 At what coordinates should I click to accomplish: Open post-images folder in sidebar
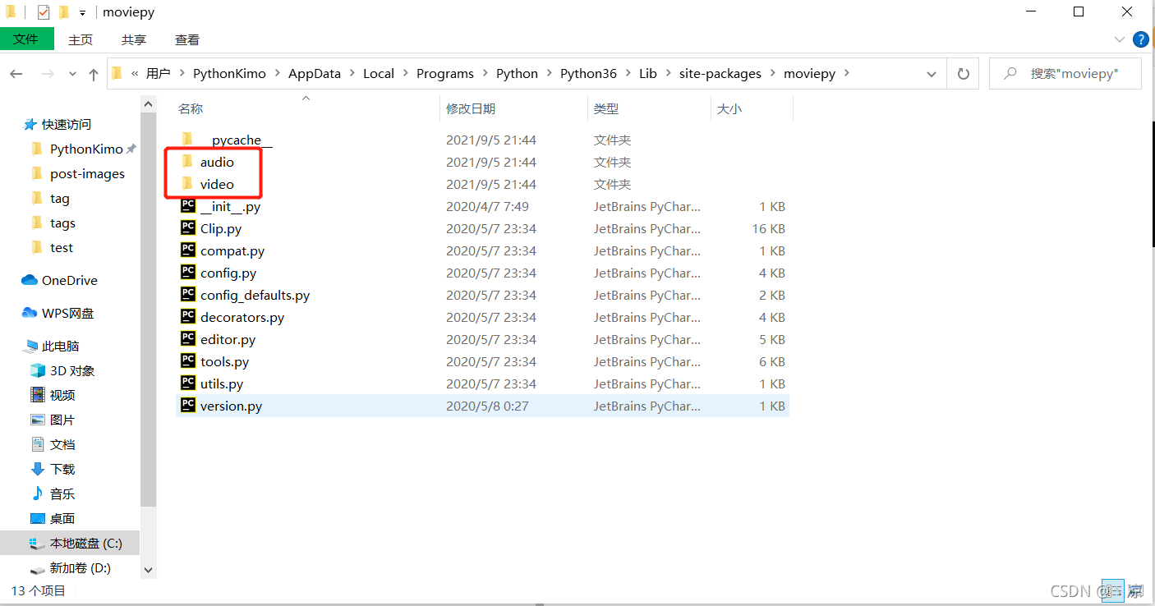(x=87, y=173)
